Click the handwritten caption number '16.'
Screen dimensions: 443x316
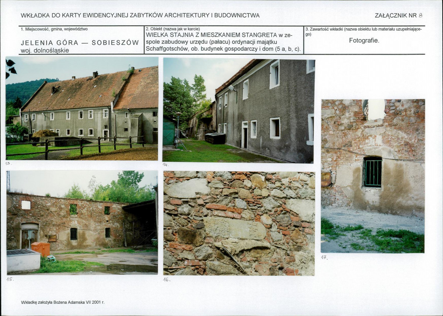(x=167, y=279)
